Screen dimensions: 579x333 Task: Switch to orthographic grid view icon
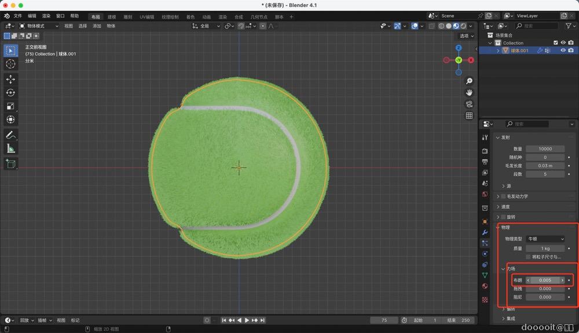469,116
